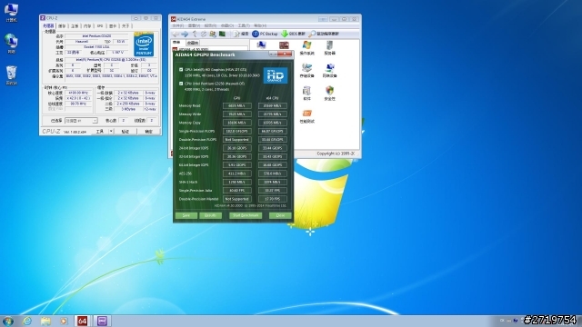Click Save in GPGPU Benchmark
This screenshot has height=327, width=582.
click(186, 215)
